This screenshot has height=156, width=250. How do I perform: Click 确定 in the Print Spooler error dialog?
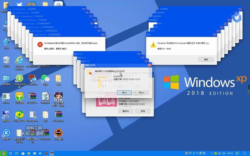pos(206,59)
